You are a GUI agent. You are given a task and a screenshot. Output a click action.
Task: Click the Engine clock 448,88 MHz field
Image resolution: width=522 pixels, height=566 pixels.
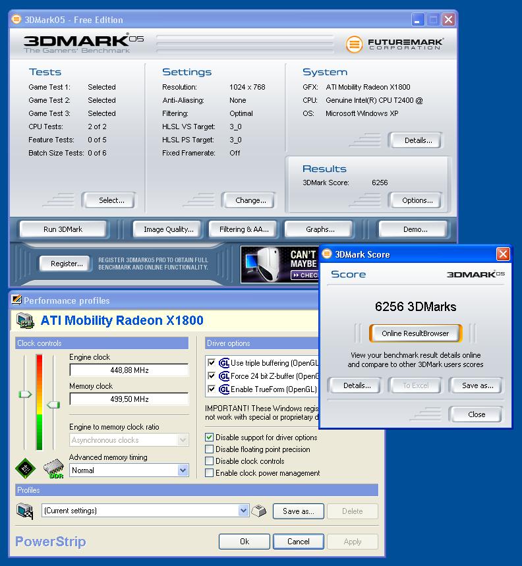click(x=129, y=370)
